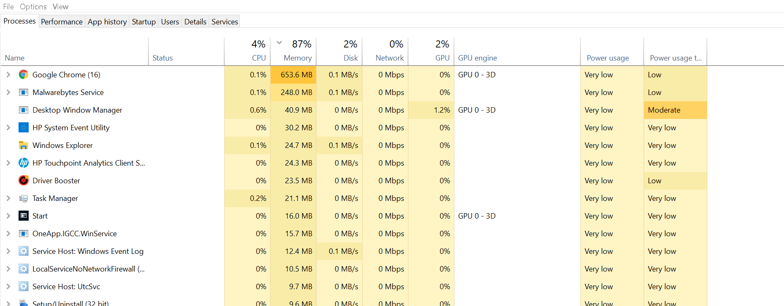Sort by CPU usage column

[247, 52]
